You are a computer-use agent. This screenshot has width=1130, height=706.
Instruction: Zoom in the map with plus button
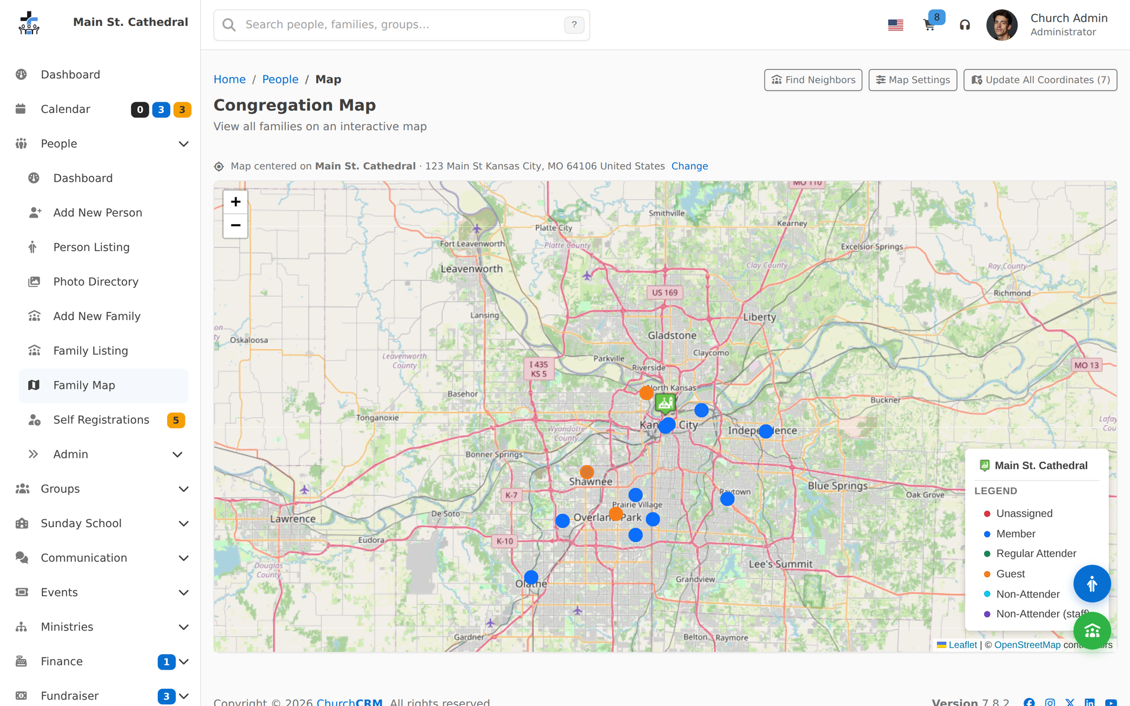tap(235, 202)
